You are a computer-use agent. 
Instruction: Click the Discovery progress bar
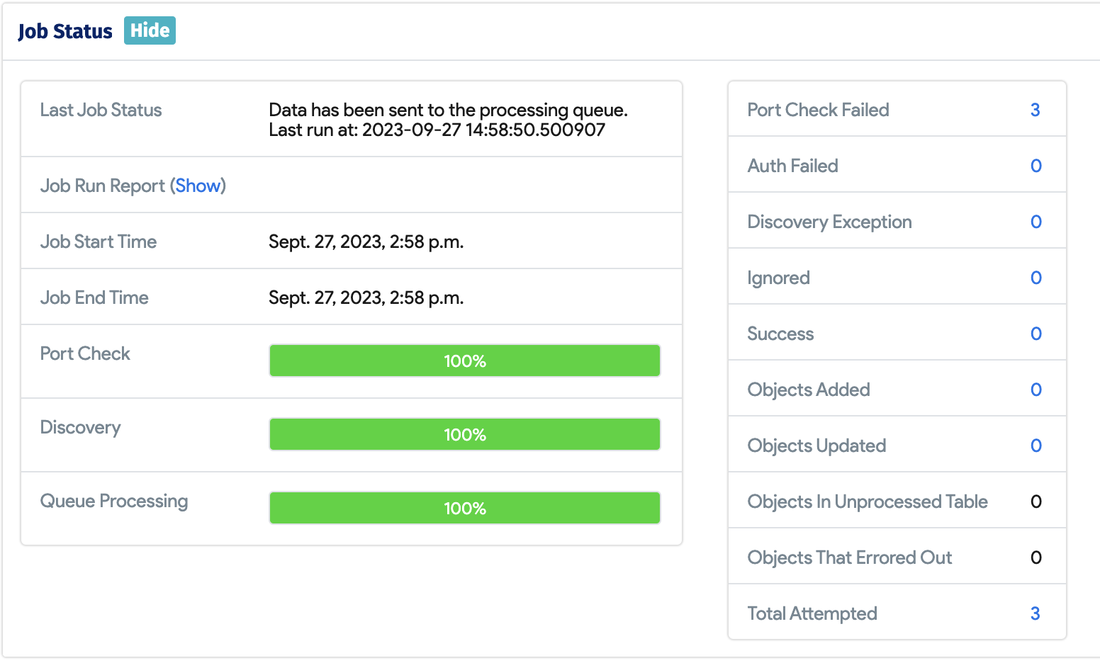coord(464,434)
